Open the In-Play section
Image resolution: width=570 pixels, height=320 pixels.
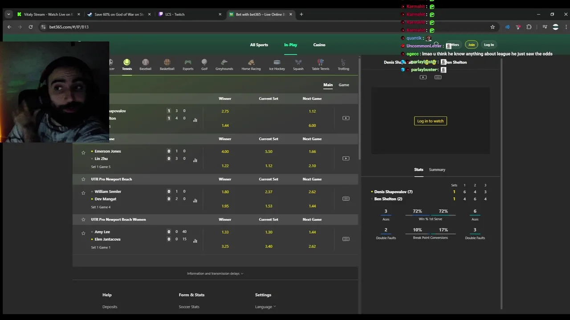(290, 45)
